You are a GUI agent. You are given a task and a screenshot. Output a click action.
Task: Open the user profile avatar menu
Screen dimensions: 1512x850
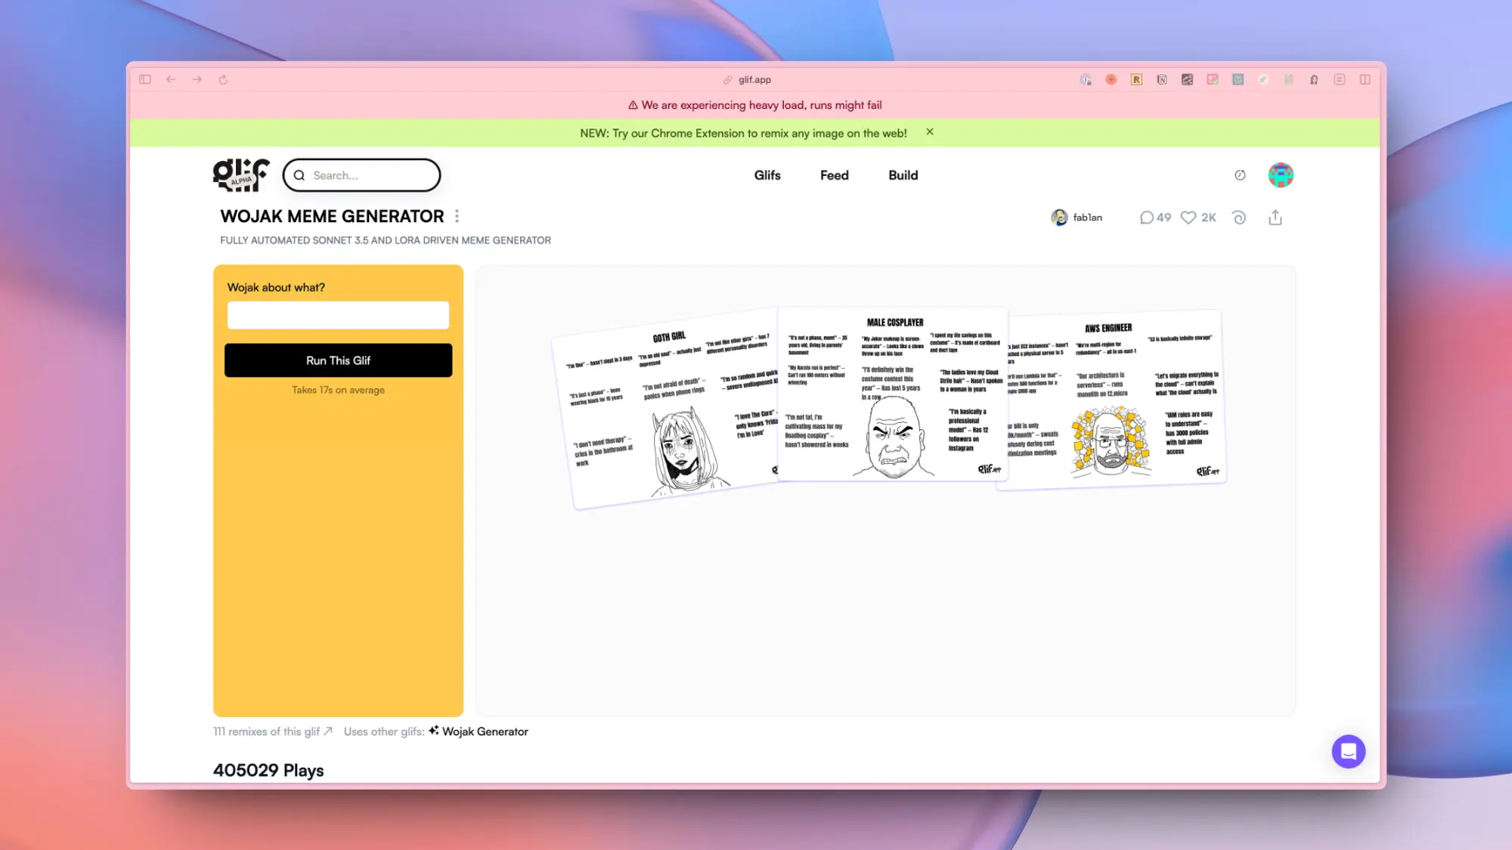[x=1281, y=175]
